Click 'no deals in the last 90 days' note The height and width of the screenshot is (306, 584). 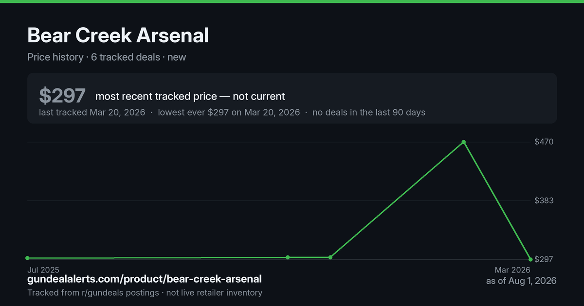tap(369, 112)
